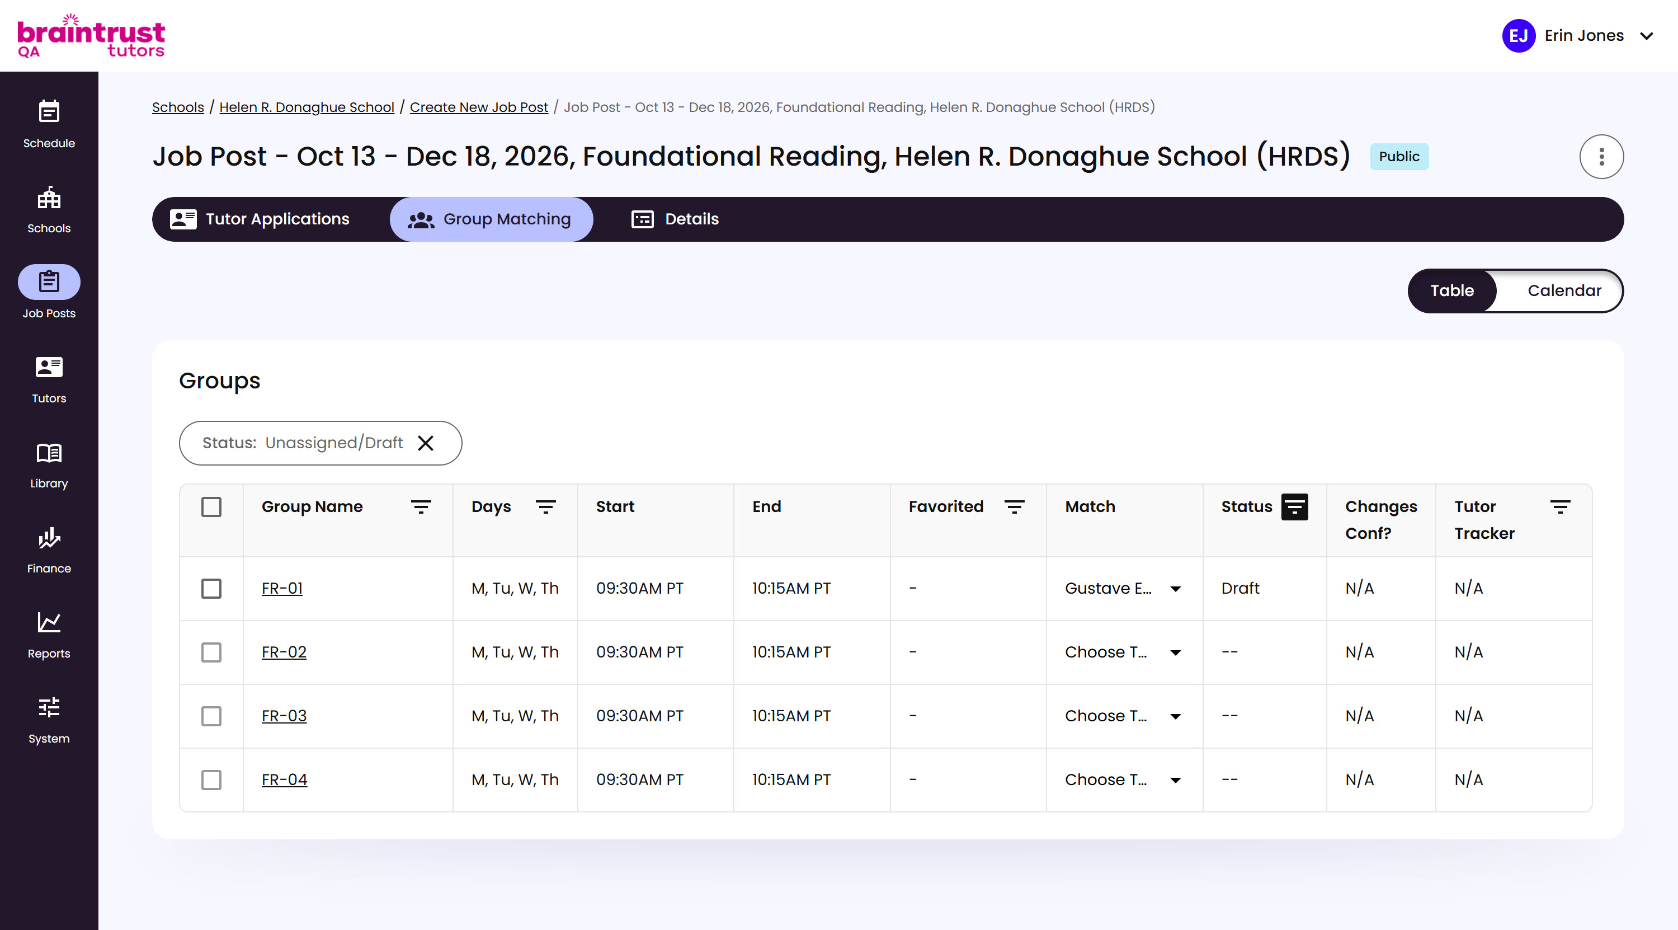Screen dimensions: 1678x930
Task: Check the FR-02 row checkbox
Action: 211,652
